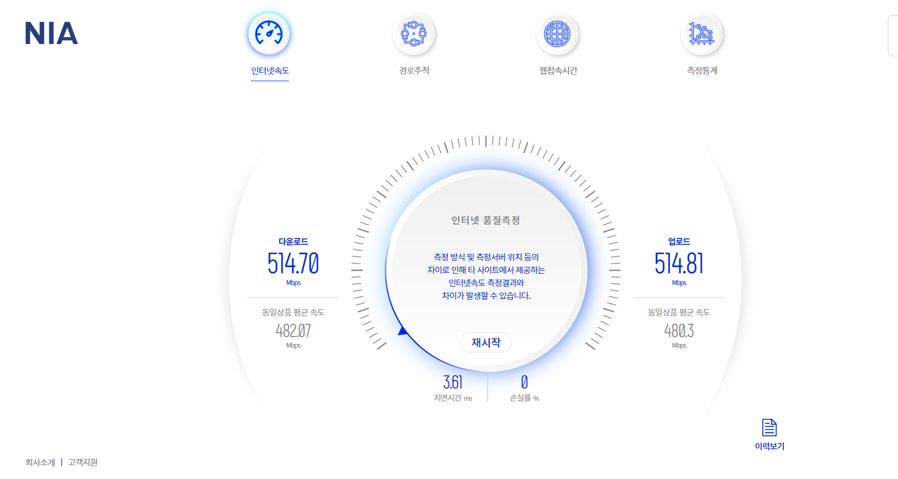This screenshot has height=479, width=898.
Task: Open the 경로추적 route trace icon
Action: point(414,34)
